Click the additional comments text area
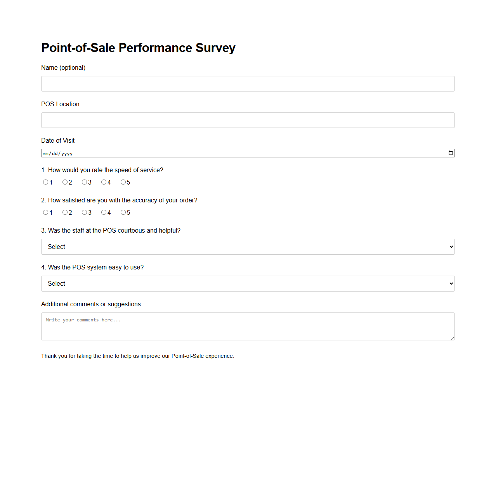The height and width of the screenshot is (504, 496). click(x=248, y=326)
